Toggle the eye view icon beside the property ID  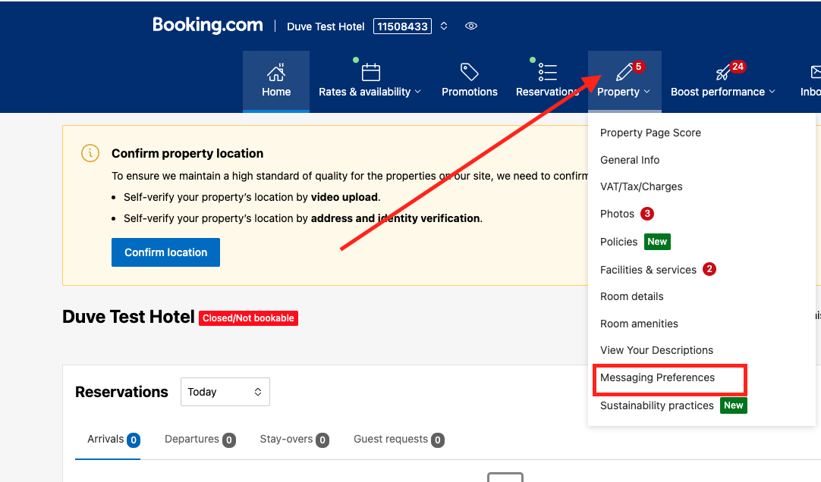[471, 26]
